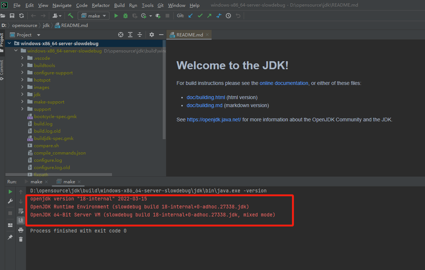Open the Navigate menu
This screenshot has height=270, width=425.
pyautogui.click(x=62, y=5)
